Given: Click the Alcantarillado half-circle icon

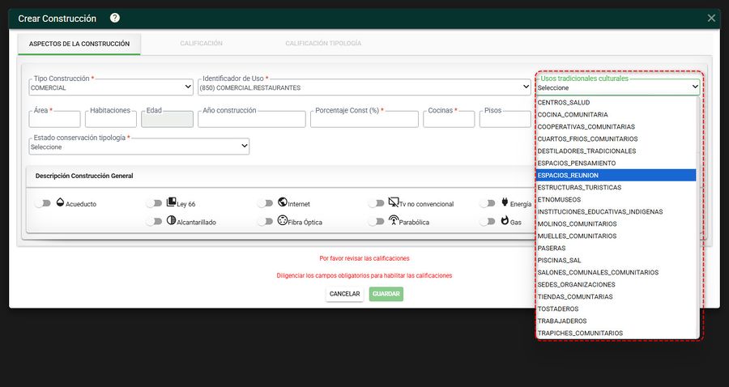Looking at the screenshot, I should click(171, 220).
